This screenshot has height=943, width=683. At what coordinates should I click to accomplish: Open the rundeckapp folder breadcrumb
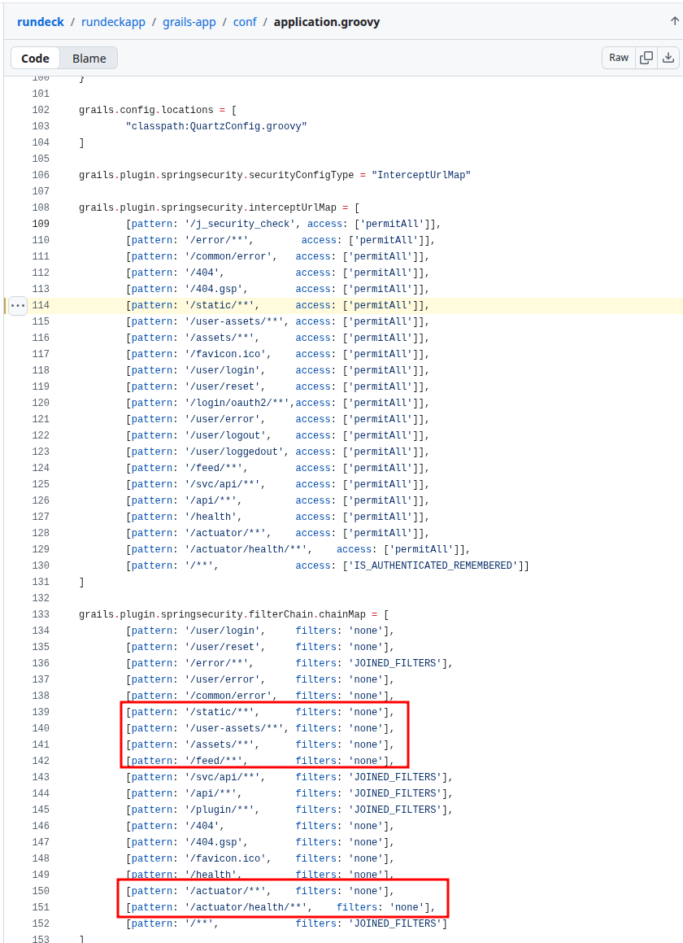113,22
